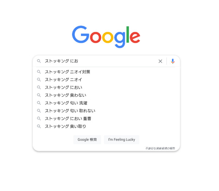Focus the search text field containing ストッキング にお
Screen dimensions: 219x191
pyautogui.click(x=100, y=61)
